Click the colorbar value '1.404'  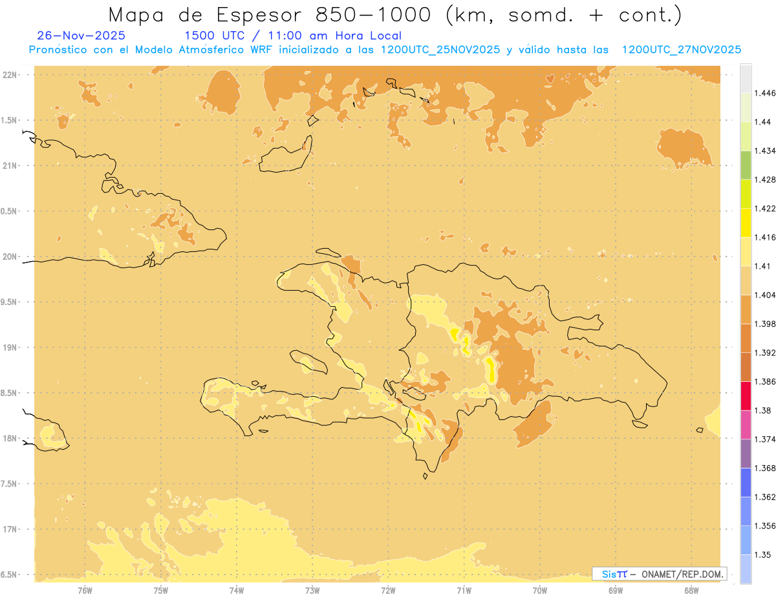[x=765, y=295]
